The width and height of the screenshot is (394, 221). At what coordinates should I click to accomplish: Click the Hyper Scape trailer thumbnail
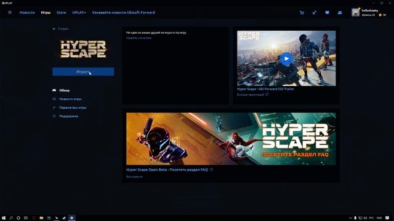(x=286, y=58)
